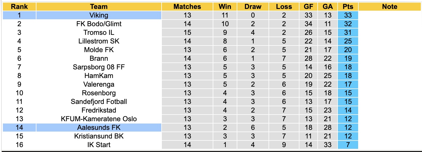Select the Tromso IL team name
The image size is (422, 152).
[x=99, y=33]
